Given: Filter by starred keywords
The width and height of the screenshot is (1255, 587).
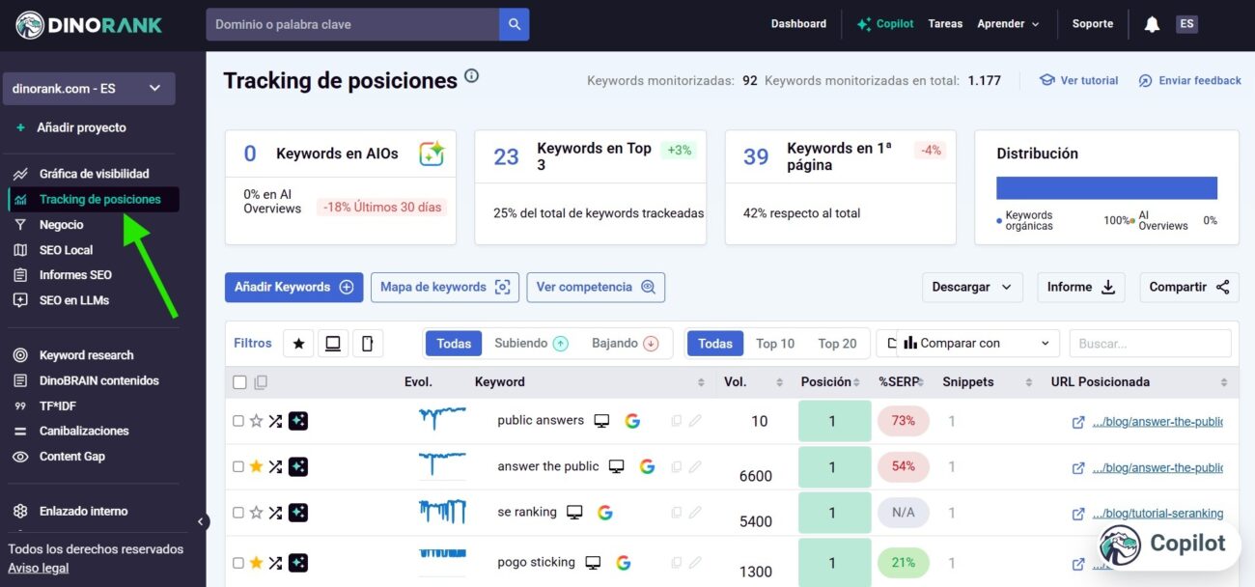Looking at the screenshot, I should (x=298, y=343).
